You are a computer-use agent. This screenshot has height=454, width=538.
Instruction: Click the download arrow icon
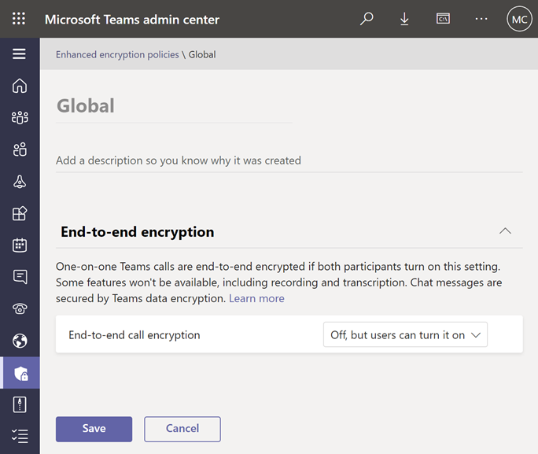pos(404,19)
